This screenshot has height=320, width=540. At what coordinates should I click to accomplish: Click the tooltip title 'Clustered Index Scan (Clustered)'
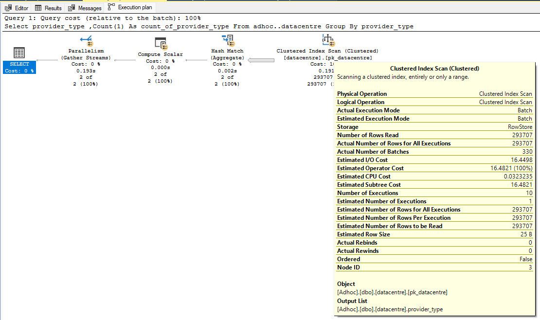click(x=434, y=69)
